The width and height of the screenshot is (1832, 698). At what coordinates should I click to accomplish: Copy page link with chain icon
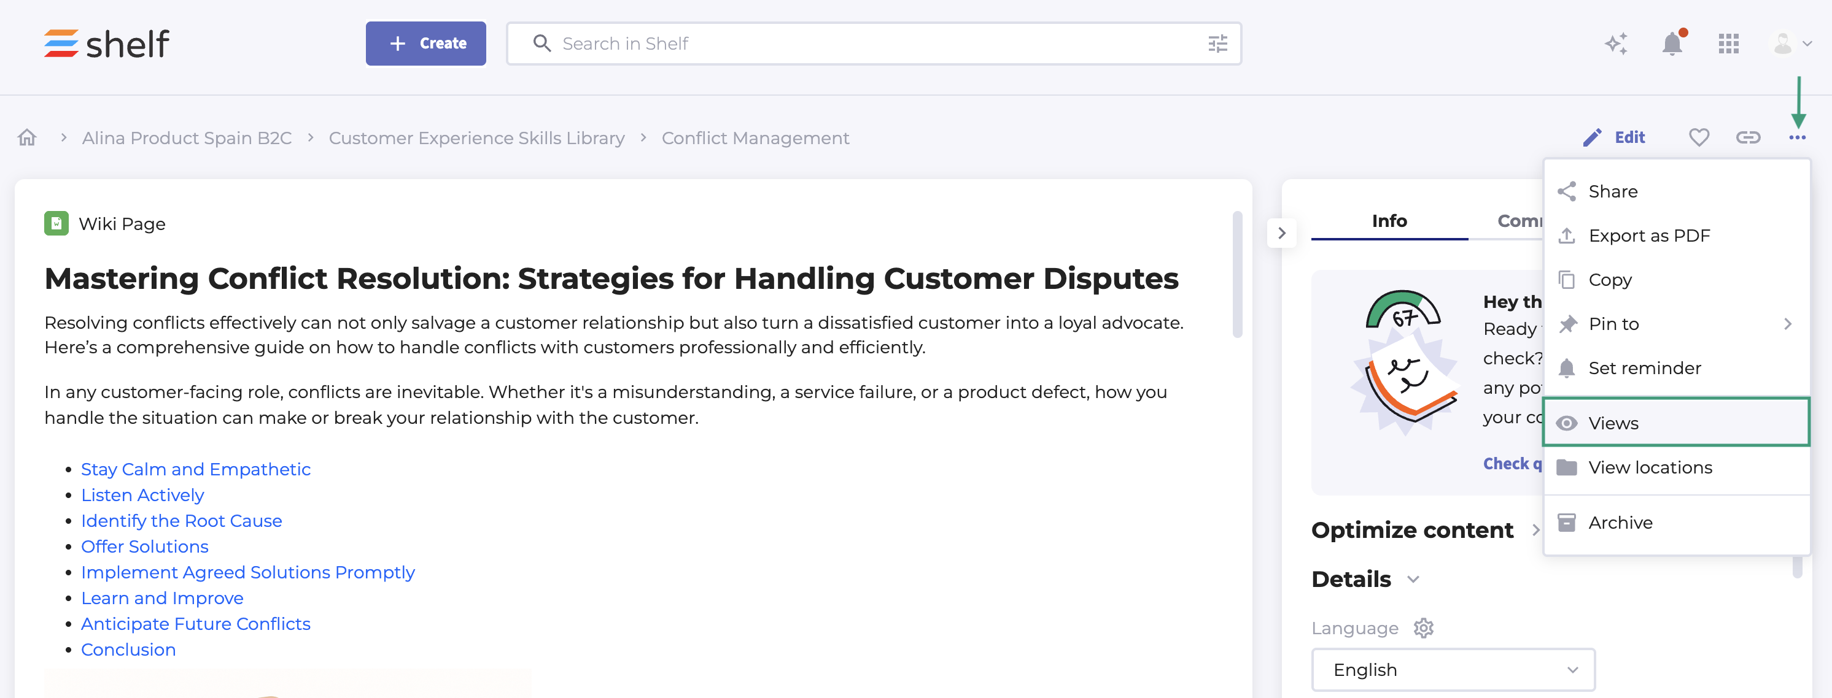tap(1747, 137)
